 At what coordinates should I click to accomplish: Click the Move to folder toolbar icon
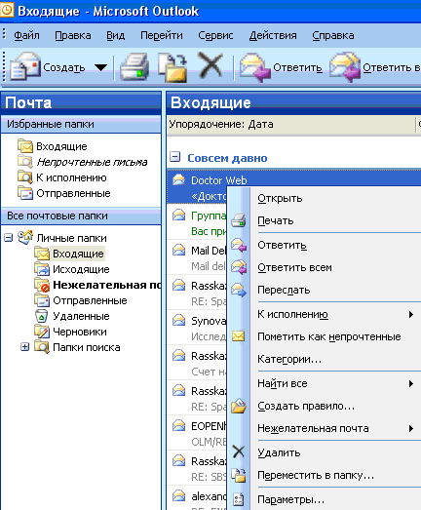[x=172, y=67]
